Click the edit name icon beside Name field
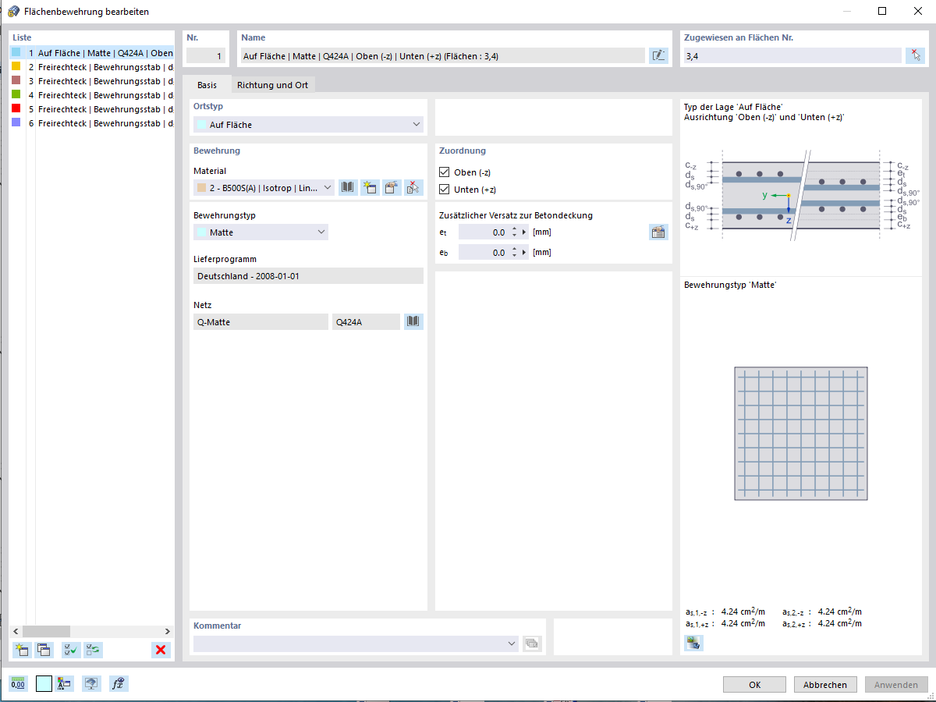936x702 pixels. [658, 55]
